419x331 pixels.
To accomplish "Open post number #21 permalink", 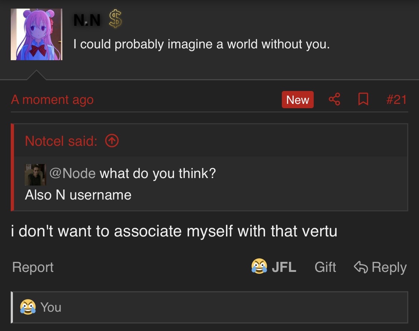I will tap(396, 100).
